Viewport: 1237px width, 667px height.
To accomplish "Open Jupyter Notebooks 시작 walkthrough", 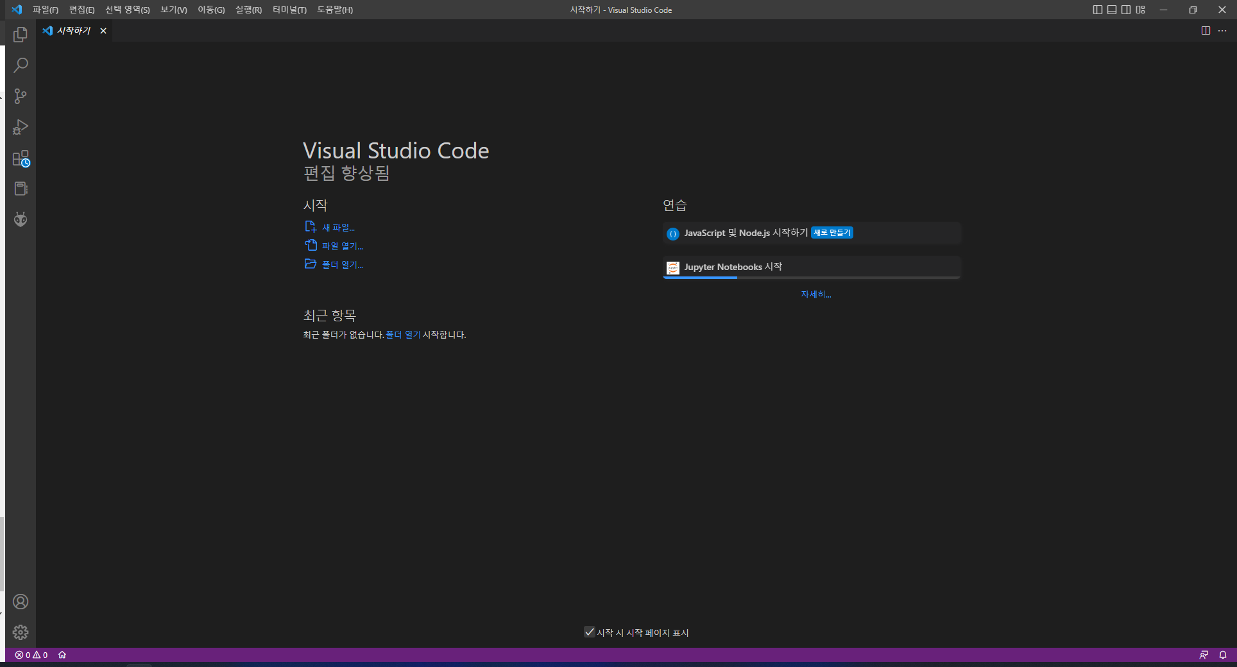I will 812,267.
